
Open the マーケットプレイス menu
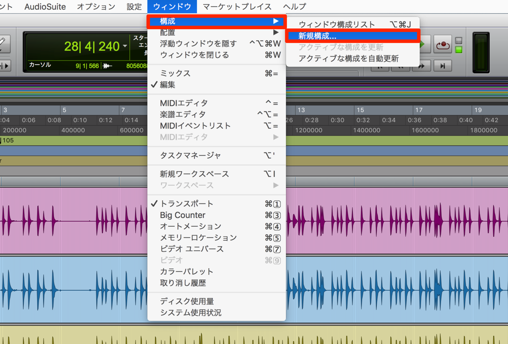tap(237, 6)
